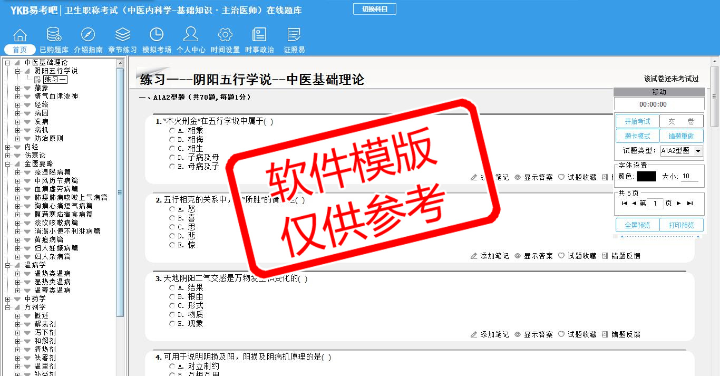720x376 pixels.
Task: Expand the 中药学 tree node
Action: [8, 298]
